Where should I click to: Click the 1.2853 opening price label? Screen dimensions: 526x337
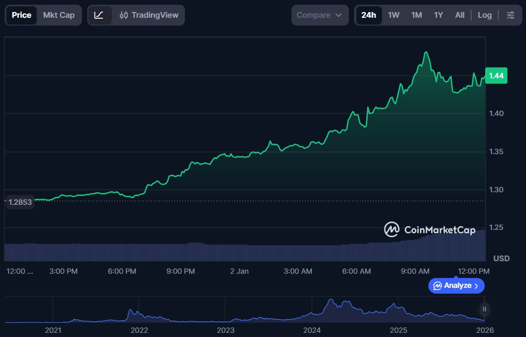click(x=21, y=202)
